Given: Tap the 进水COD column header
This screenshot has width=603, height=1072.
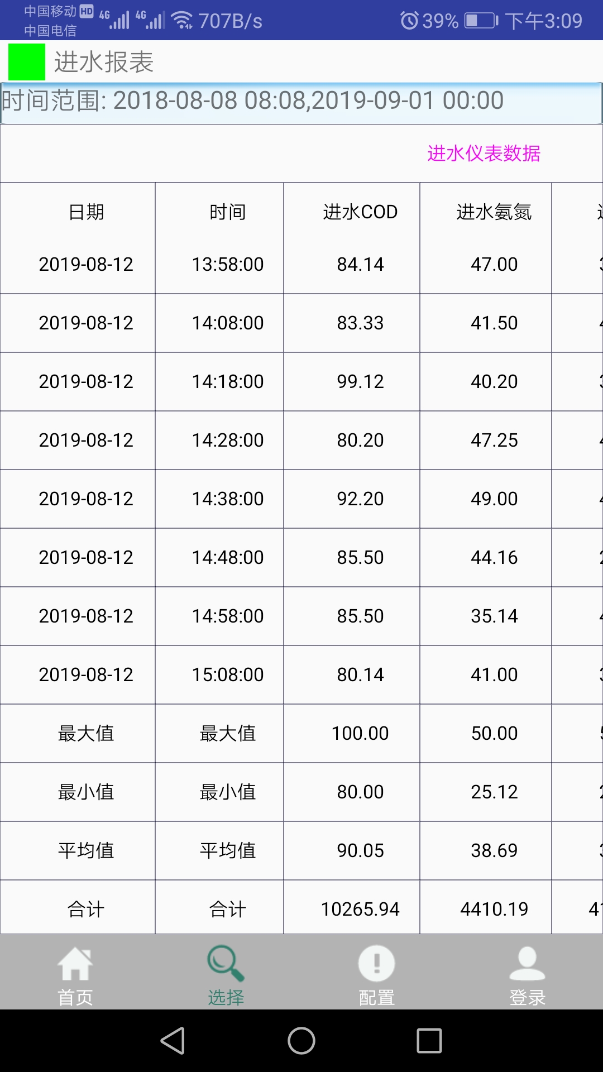Looking at the screenshot, I should coord(360,212).
